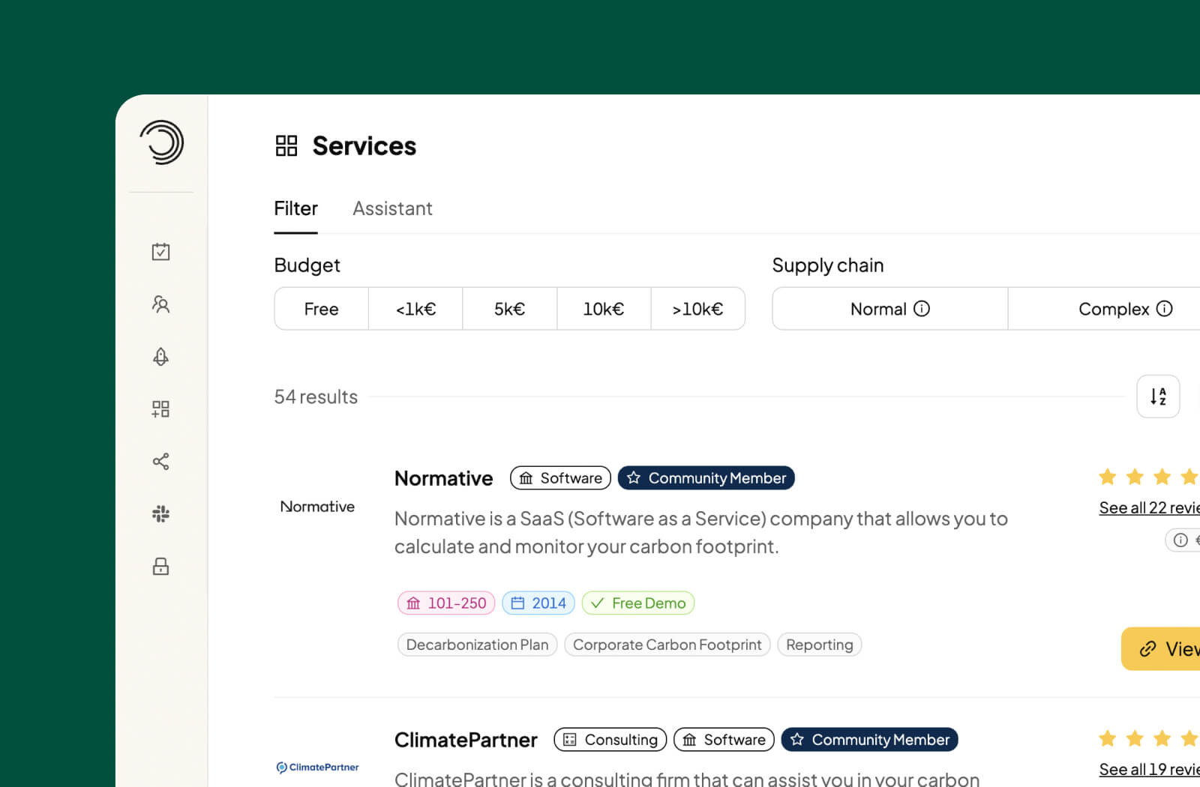This screenshot has height=787, width=1200.
Task: Switch to the Filter tab
Action: click(x=295, y=208)
